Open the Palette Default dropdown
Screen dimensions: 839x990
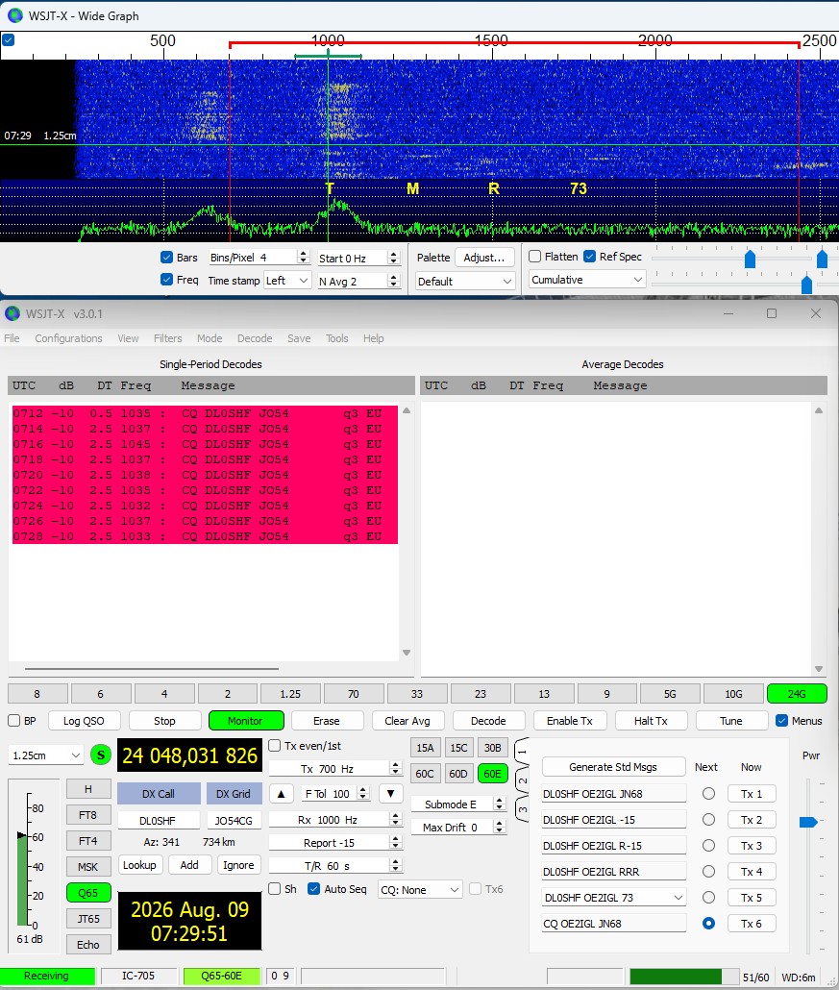click(x=465, y=281)
